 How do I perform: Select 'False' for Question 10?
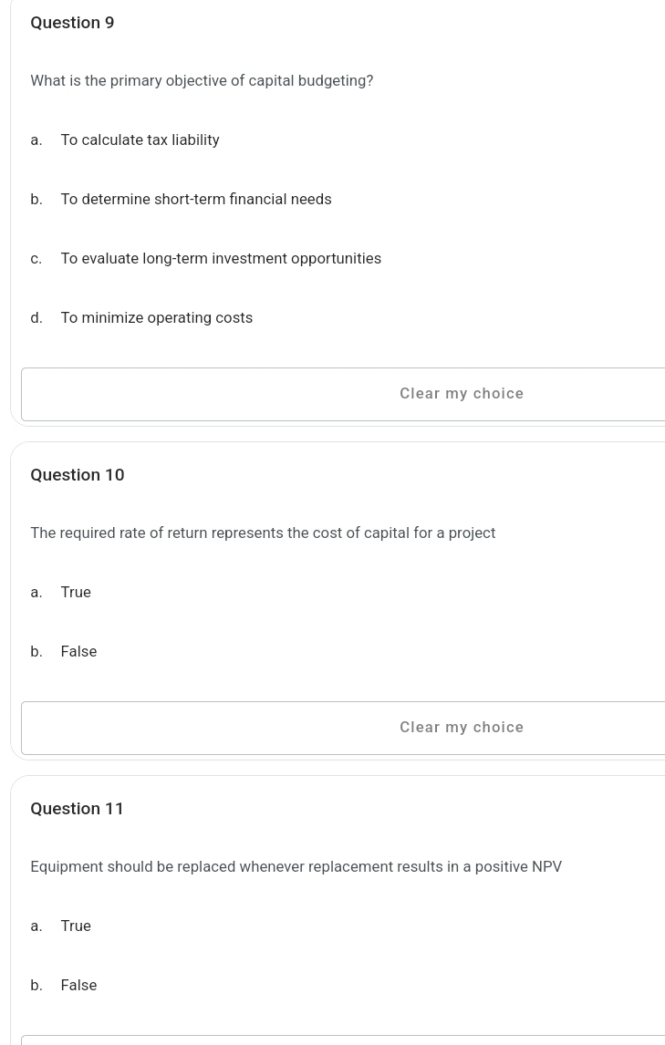pos(78,651)
